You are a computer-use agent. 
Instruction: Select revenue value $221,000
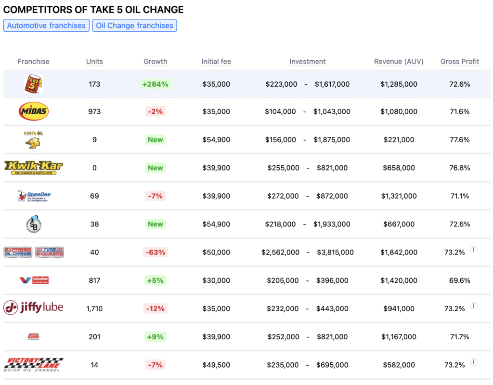point(399,139)
